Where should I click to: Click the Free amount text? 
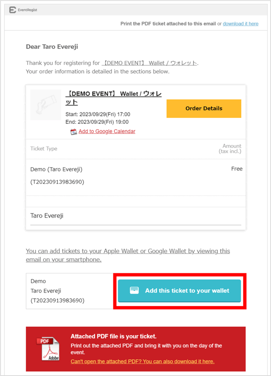tap(237, 169)
